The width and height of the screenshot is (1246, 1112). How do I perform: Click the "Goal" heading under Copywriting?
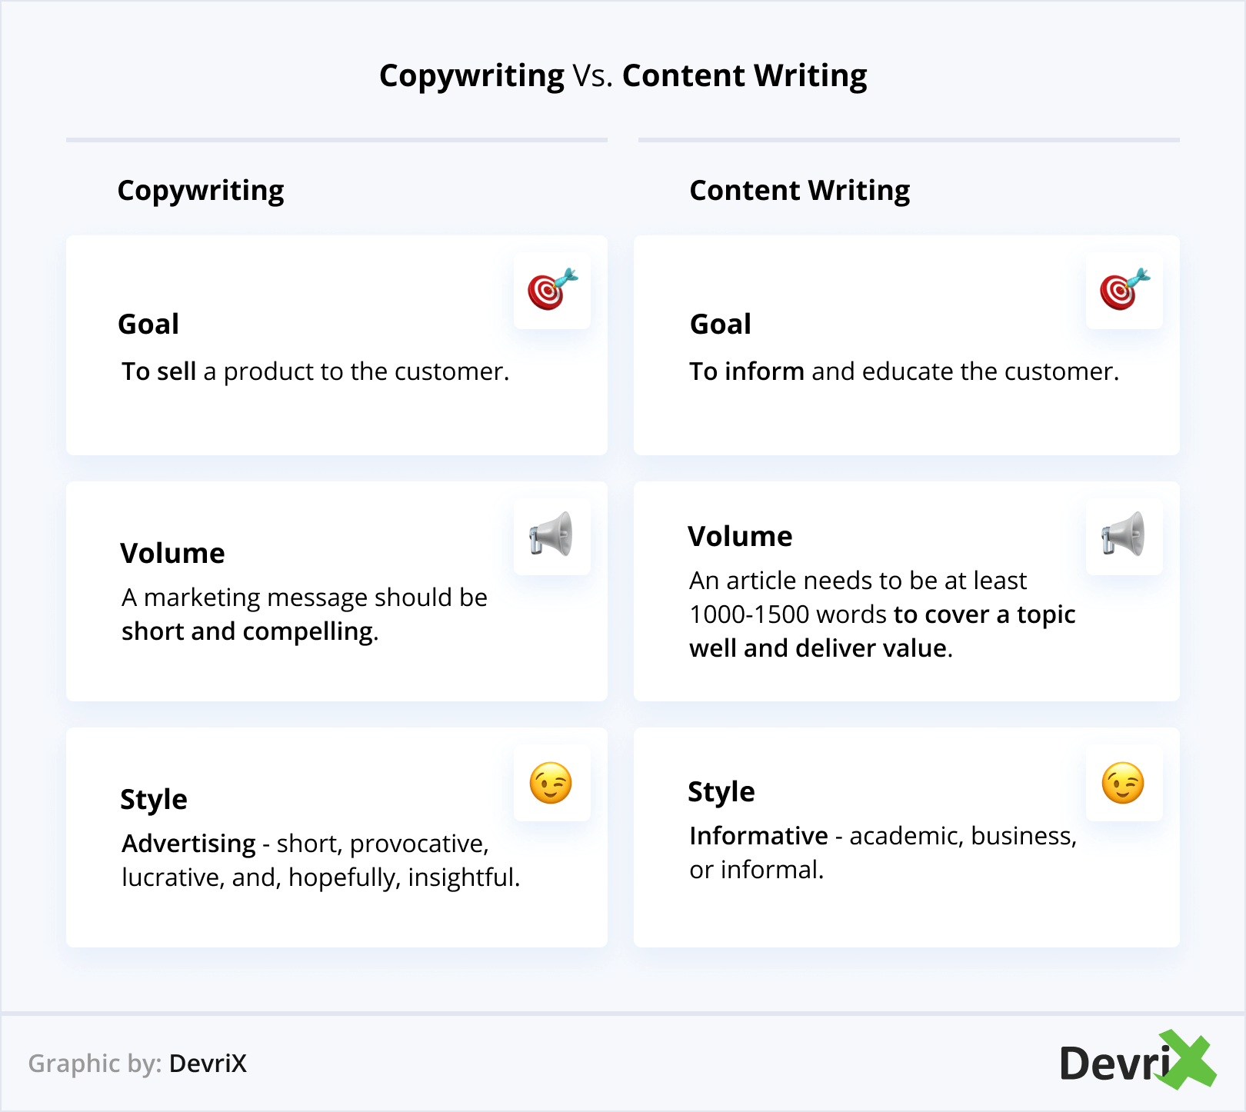pos(148,324)
